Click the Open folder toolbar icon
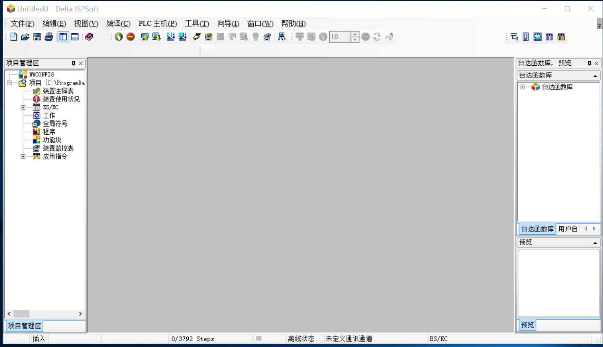 [x=25, y=37]
